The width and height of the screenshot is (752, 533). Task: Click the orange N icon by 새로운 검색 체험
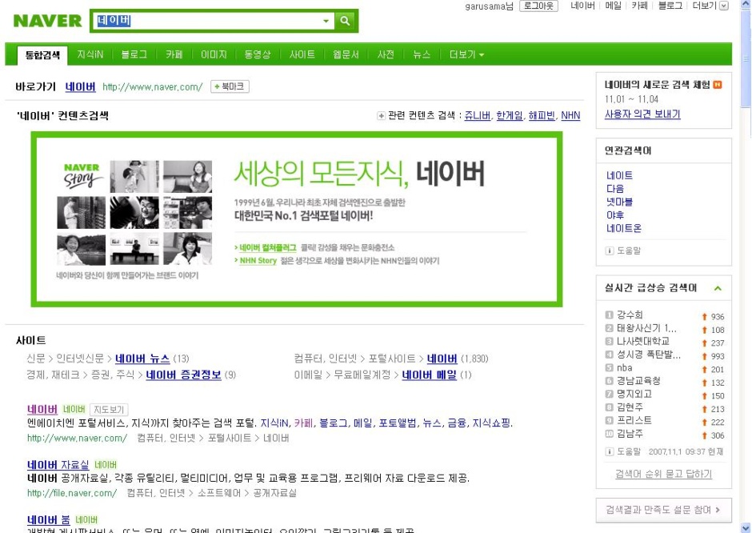718,85
